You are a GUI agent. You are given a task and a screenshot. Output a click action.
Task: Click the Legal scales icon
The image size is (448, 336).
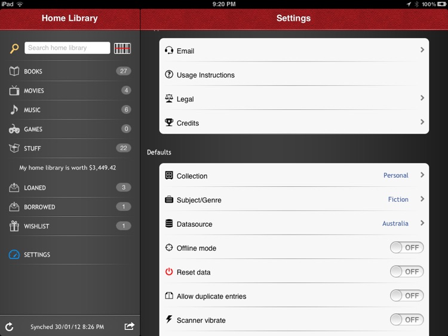click(169, 98)
